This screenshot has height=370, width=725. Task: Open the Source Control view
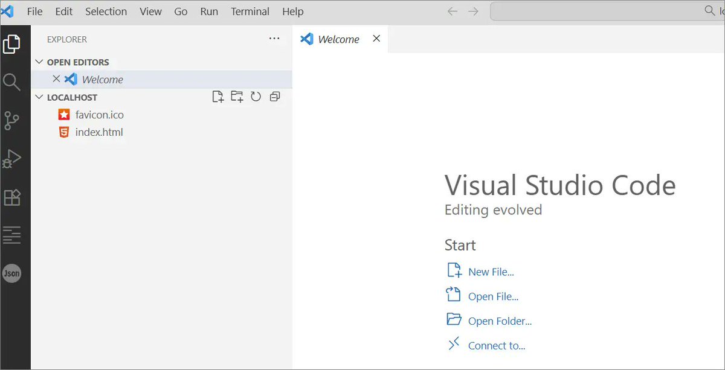click(x=12, y=120)
